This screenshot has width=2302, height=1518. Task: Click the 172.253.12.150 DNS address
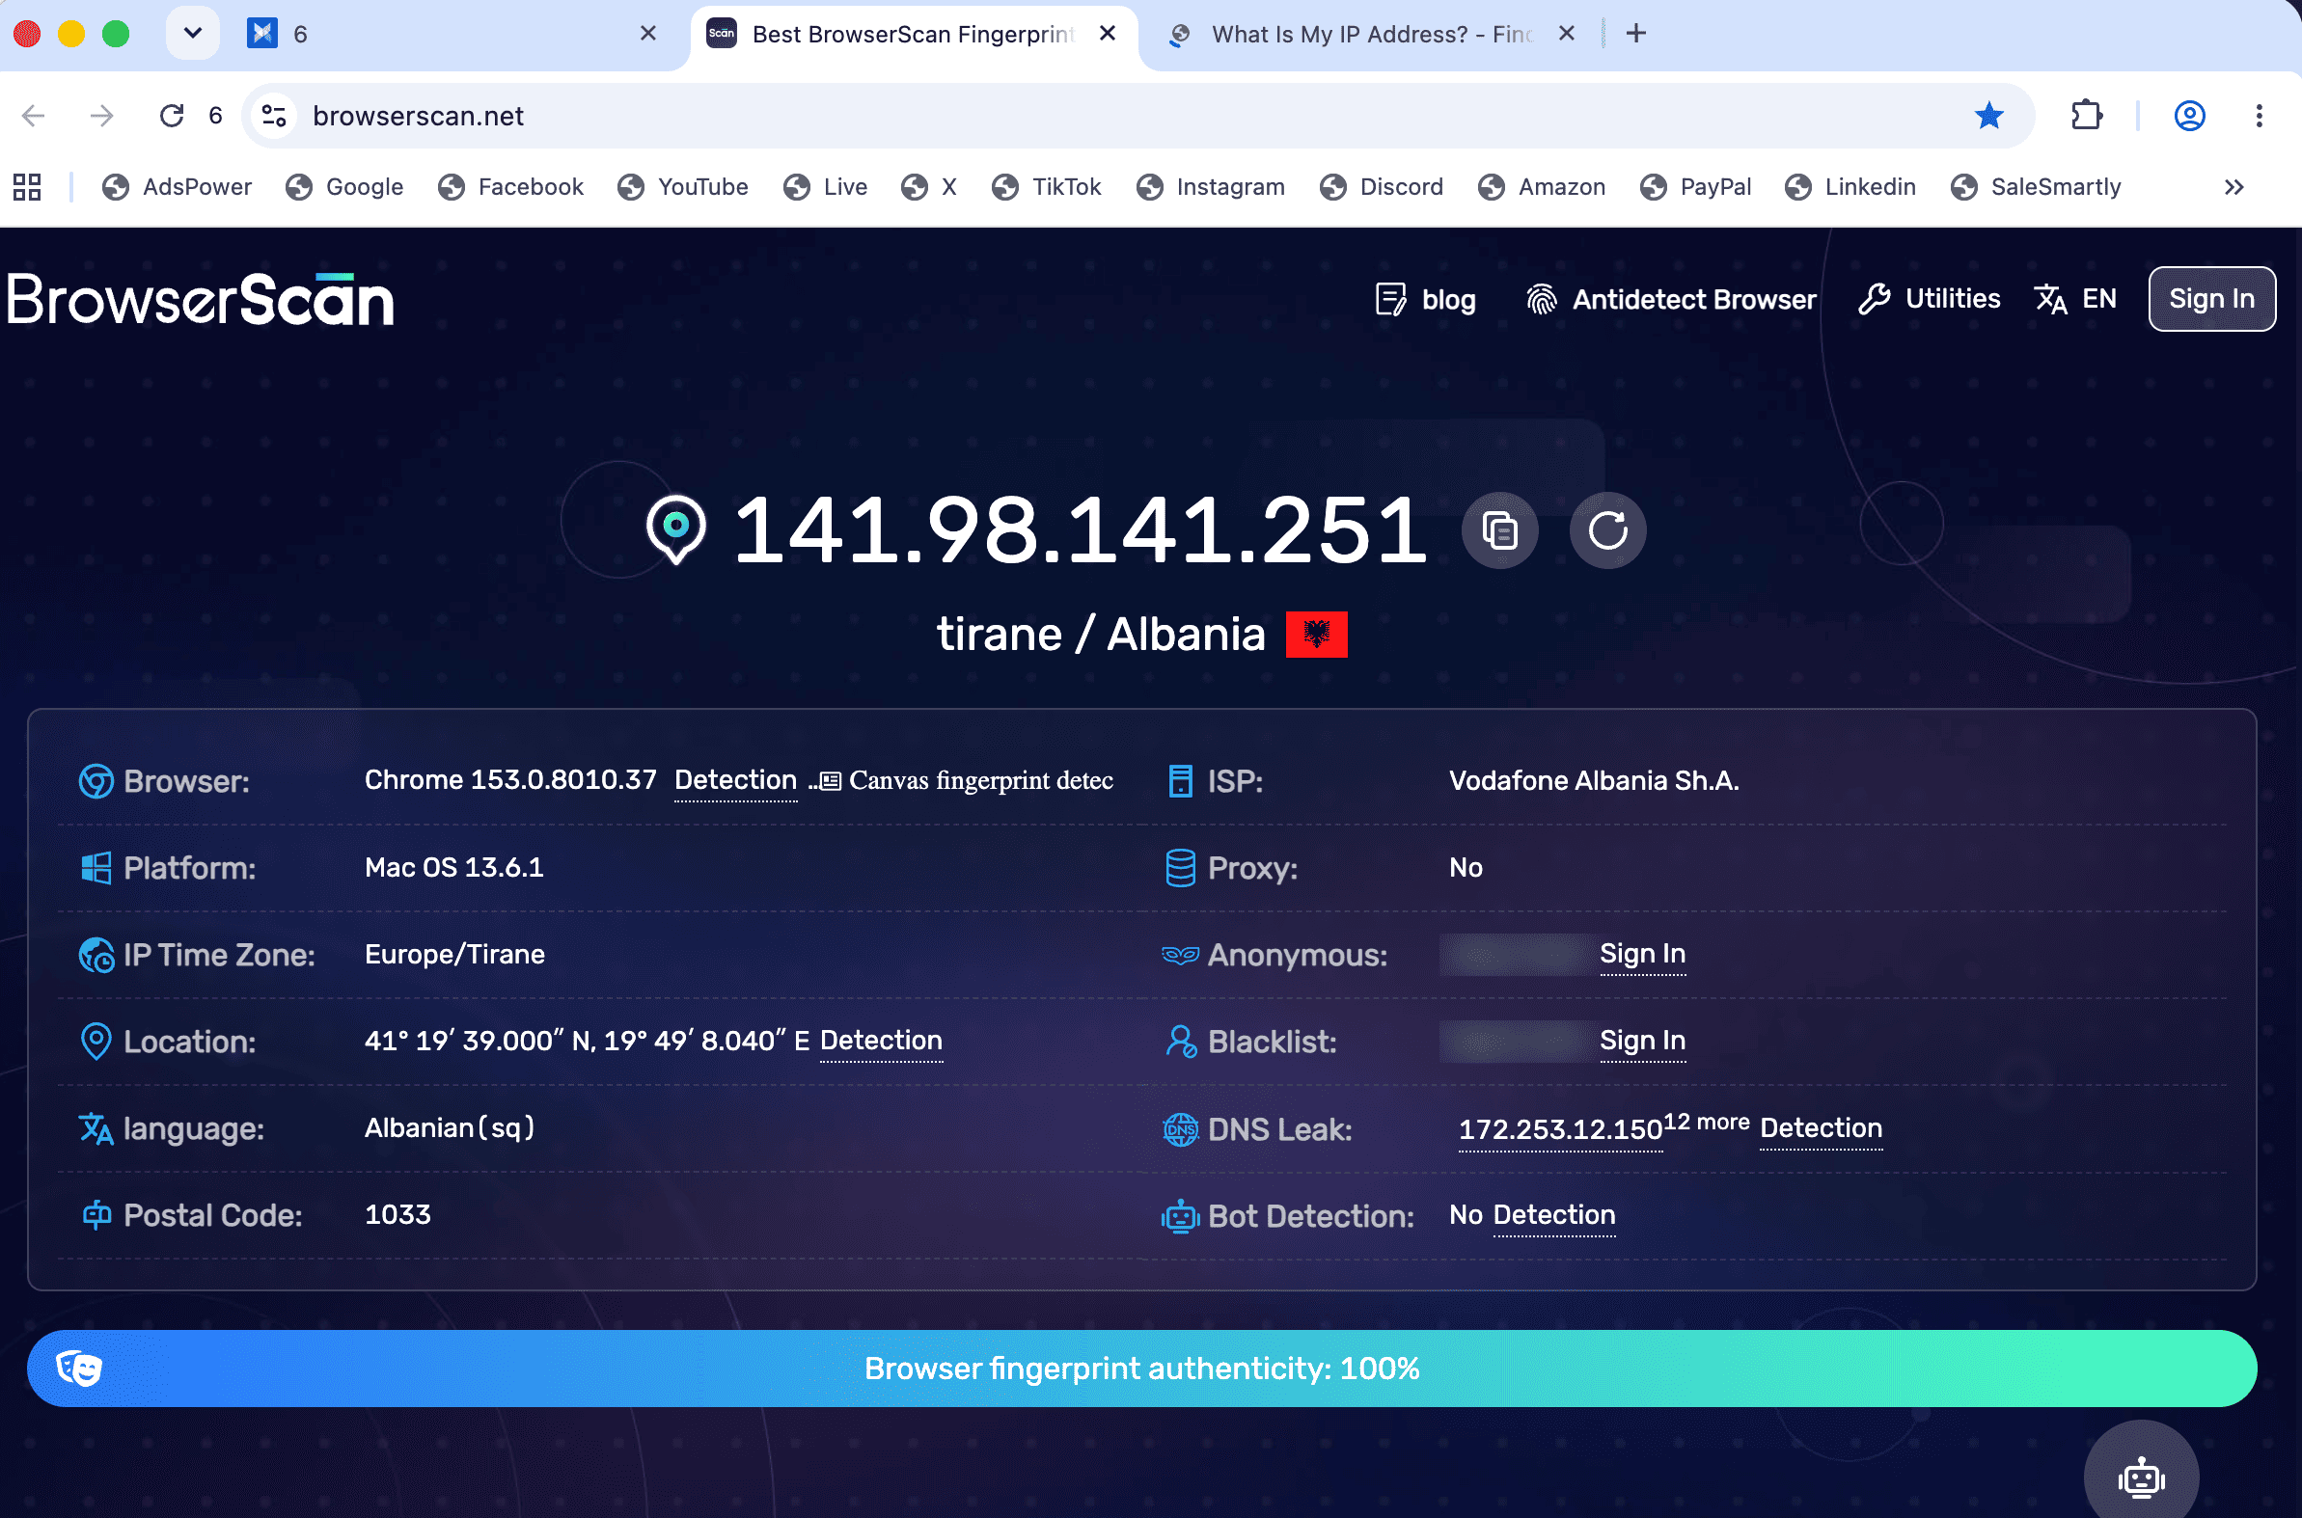pos(1560,1129)
